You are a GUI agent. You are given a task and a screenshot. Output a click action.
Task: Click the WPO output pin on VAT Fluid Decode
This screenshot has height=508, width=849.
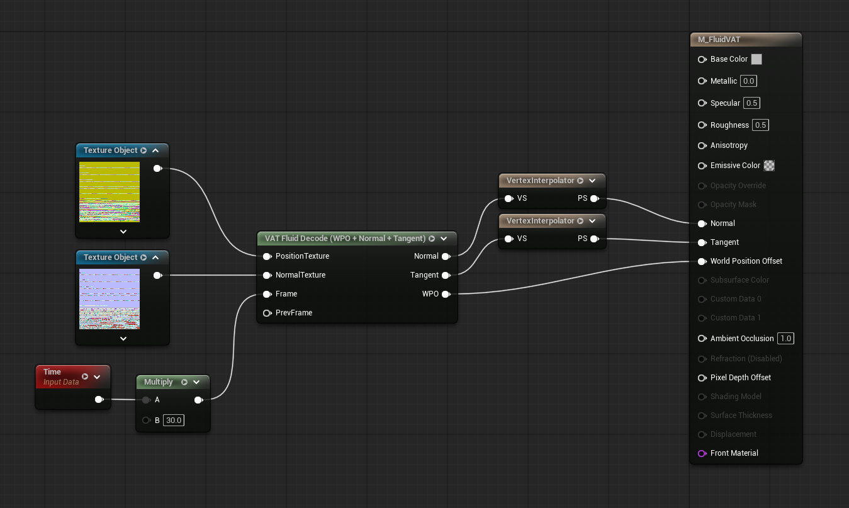tap(446, 294)
